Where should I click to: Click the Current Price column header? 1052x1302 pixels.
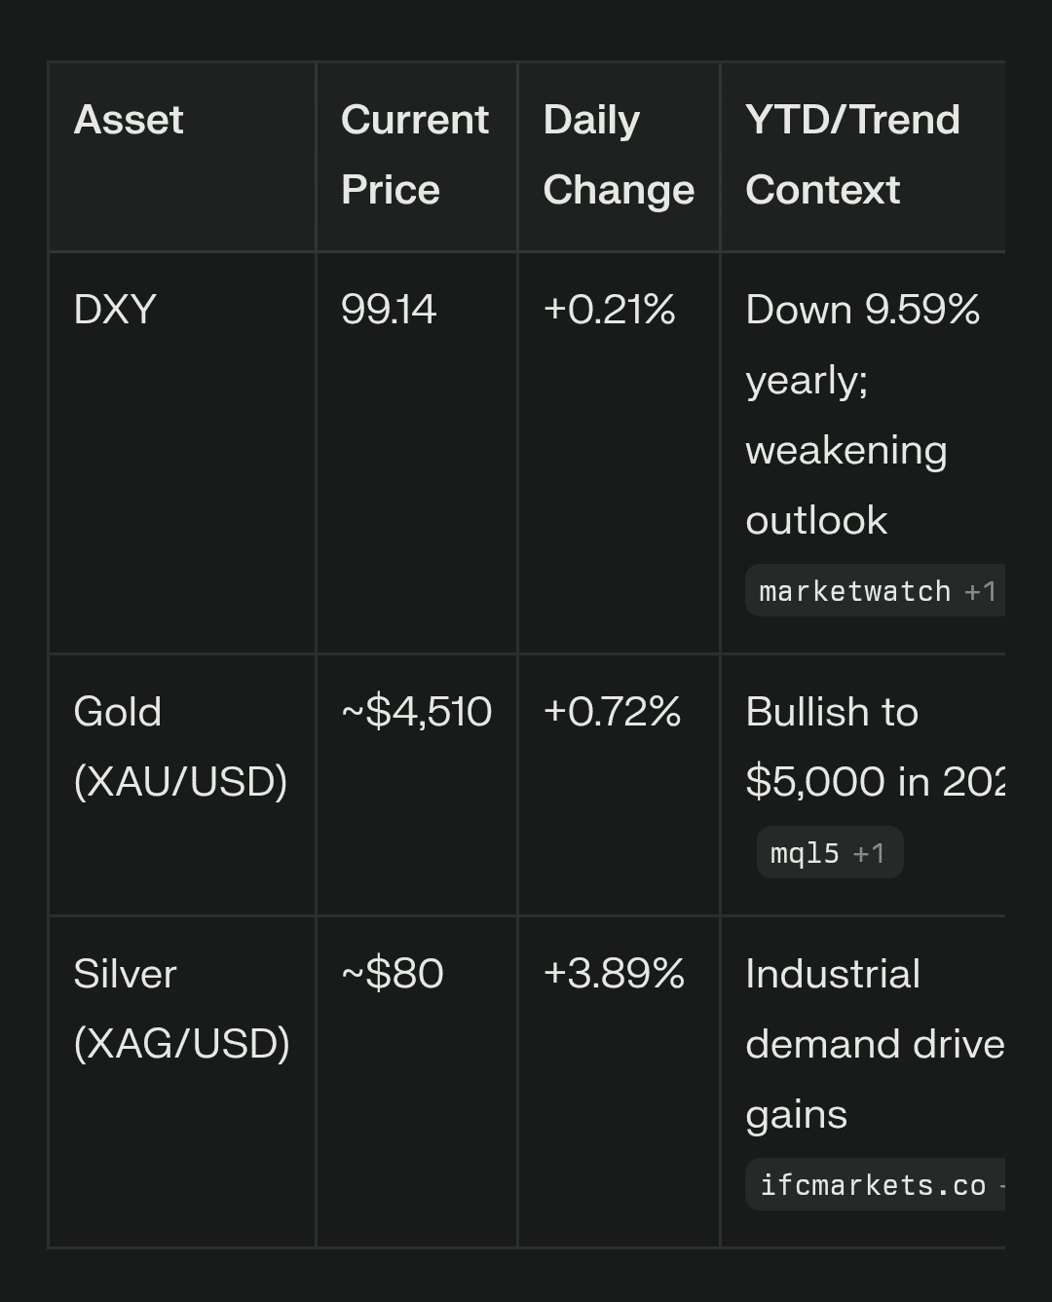(415, 155)
